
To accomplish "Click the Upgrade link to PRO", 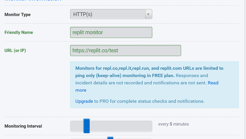I will click(84, 101).
